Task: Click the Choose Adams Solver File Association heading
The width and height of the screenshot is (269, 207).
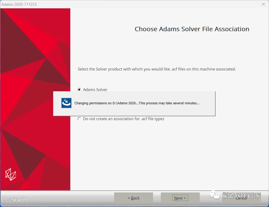Action: [x=192, y=29]
